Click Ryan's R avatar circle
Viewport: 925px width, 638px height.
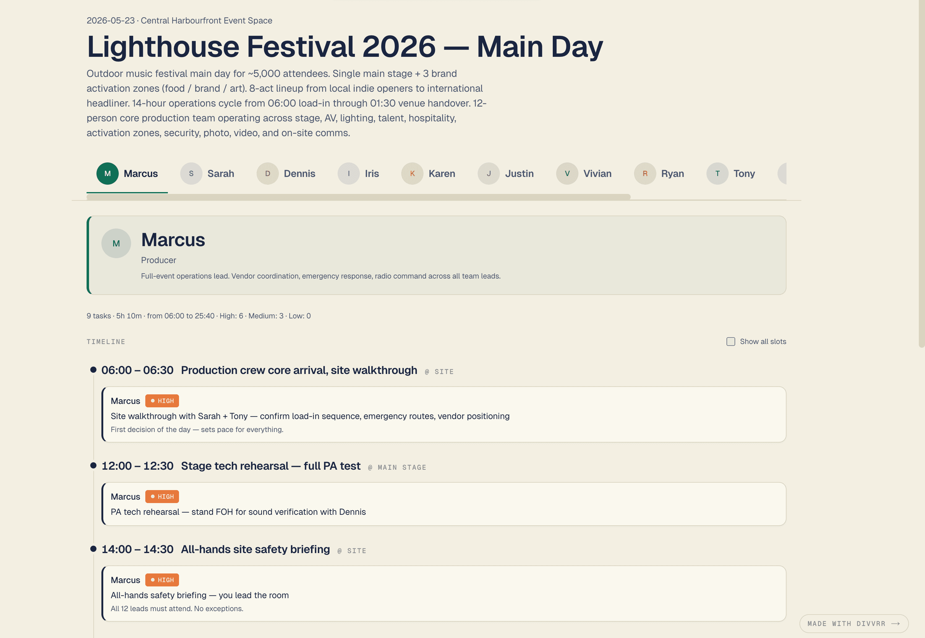click(645, 174)
